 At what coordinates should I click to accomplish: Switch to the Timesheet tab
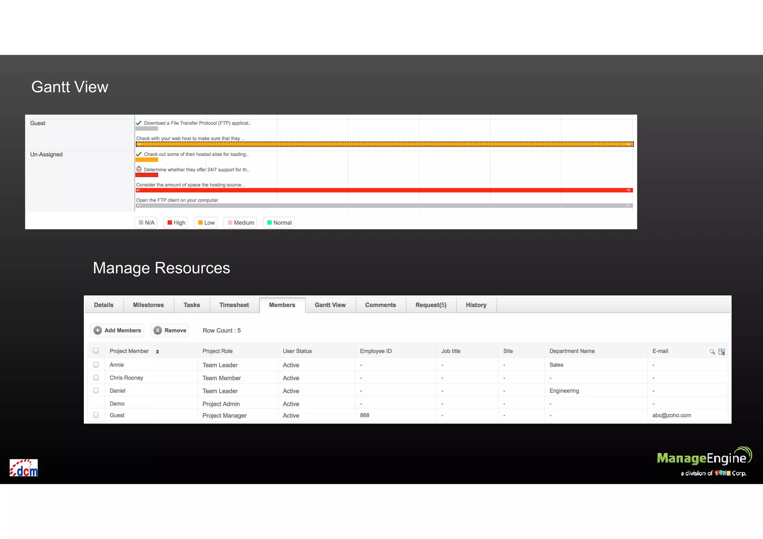[x=234, y=305]
